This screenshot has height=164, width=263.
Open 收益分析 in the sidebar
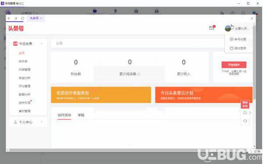coord(25,78)
